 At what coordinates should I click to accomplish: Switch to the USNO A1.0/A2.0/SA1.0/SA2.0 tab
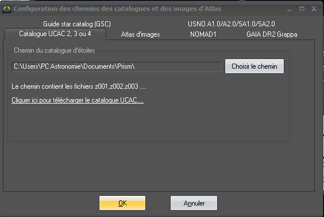point(231,24)
